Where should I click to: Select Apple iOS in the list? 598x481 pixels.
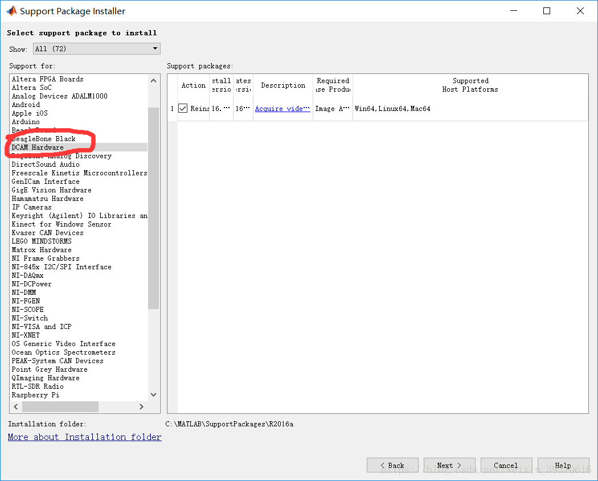(79, 113)
